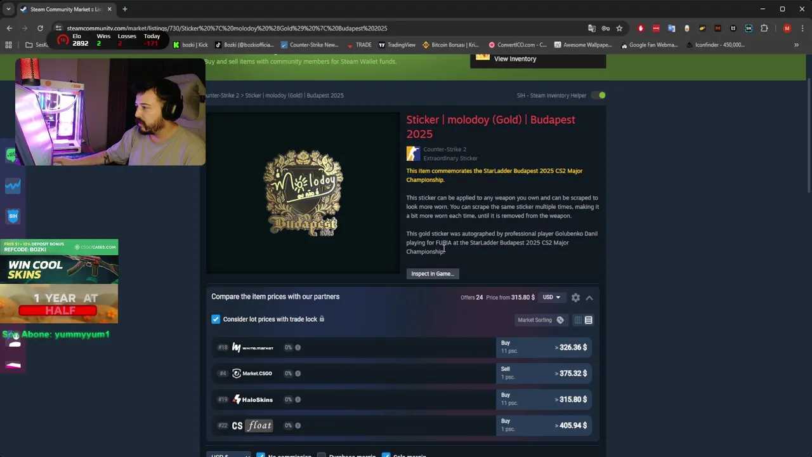Switch to column grid view
Screen dimensions: 812x457
[x=578, y=320]
